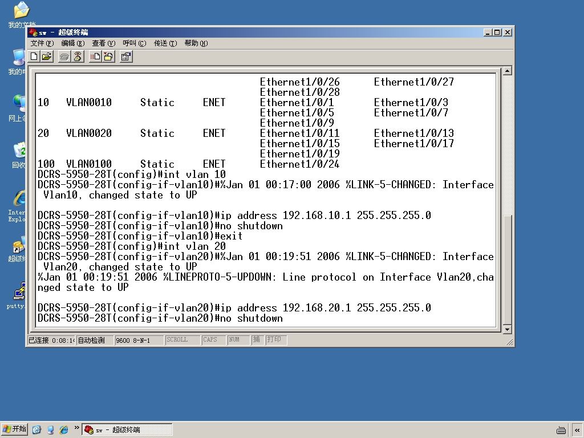Minimize the 超级终端 window
Image resolution: width=584 pixels, height=438 pixels.
pos(488,33)
